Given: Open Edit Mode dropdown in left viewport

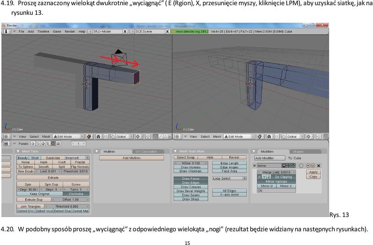Looking at the screenshot, I should (x=68, y=137).
